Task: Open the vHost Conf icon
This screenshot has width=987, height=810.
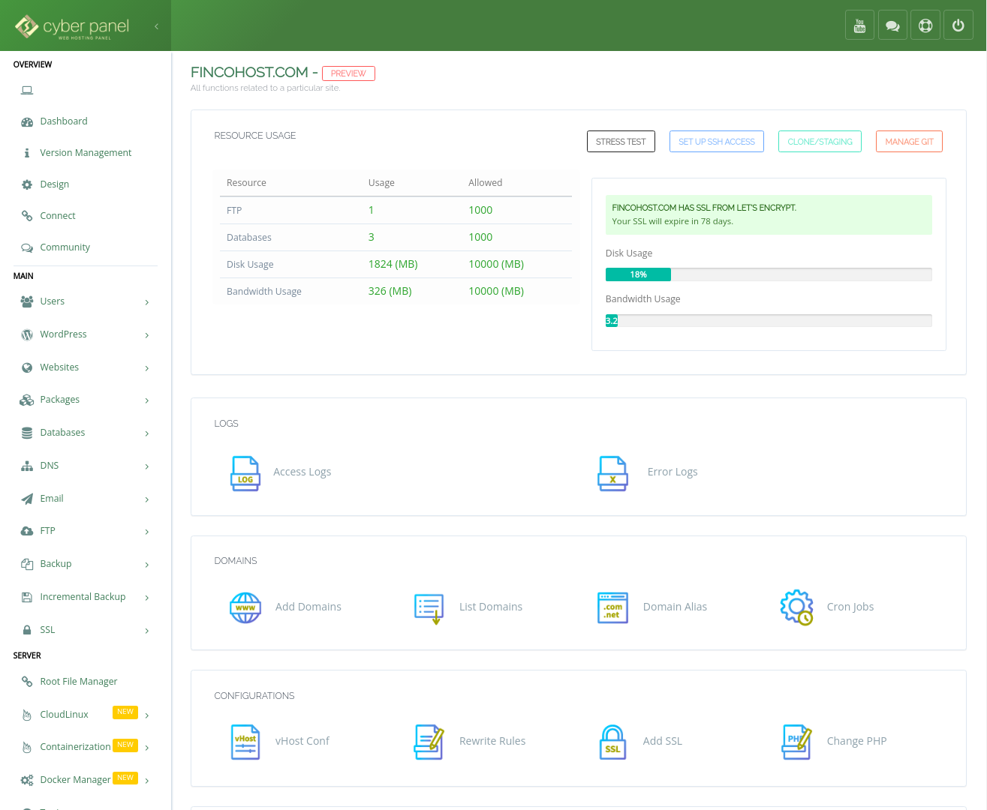Action: 245,742
